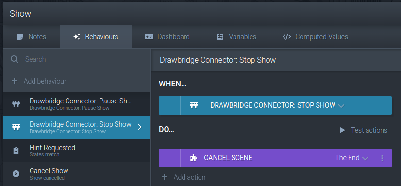Click the Test actions play icon
The image size is (401, 186).
342,130
